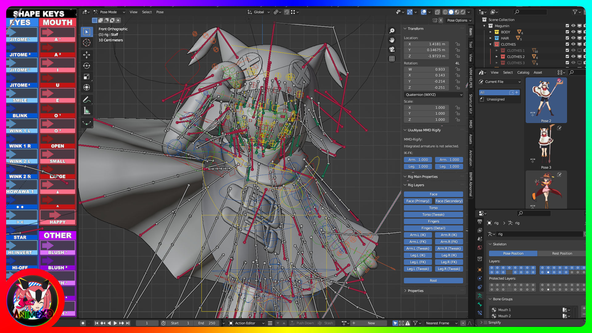Image resolution: width=592 pixels, height=333 pixels.
Task: Adjust the Scale X value field
Action: click(426, 108)
